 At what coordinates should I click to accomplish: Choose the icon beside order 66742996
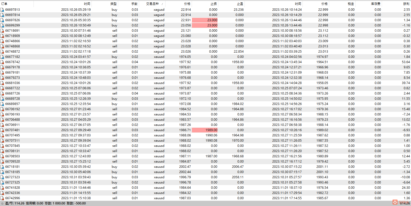click(x=2, y=198)
